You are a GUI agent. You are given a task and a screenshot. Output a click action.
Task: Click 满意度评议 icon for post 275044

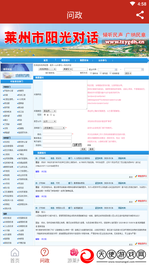[141, 201]
